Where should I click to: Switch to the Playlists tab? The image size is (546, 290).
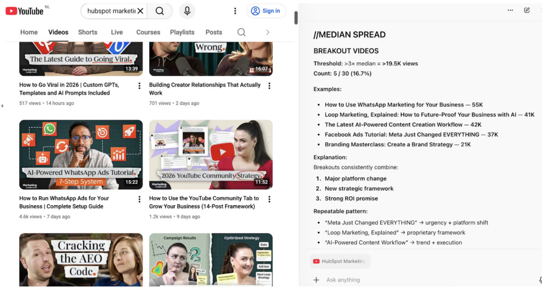coord(182,33)
